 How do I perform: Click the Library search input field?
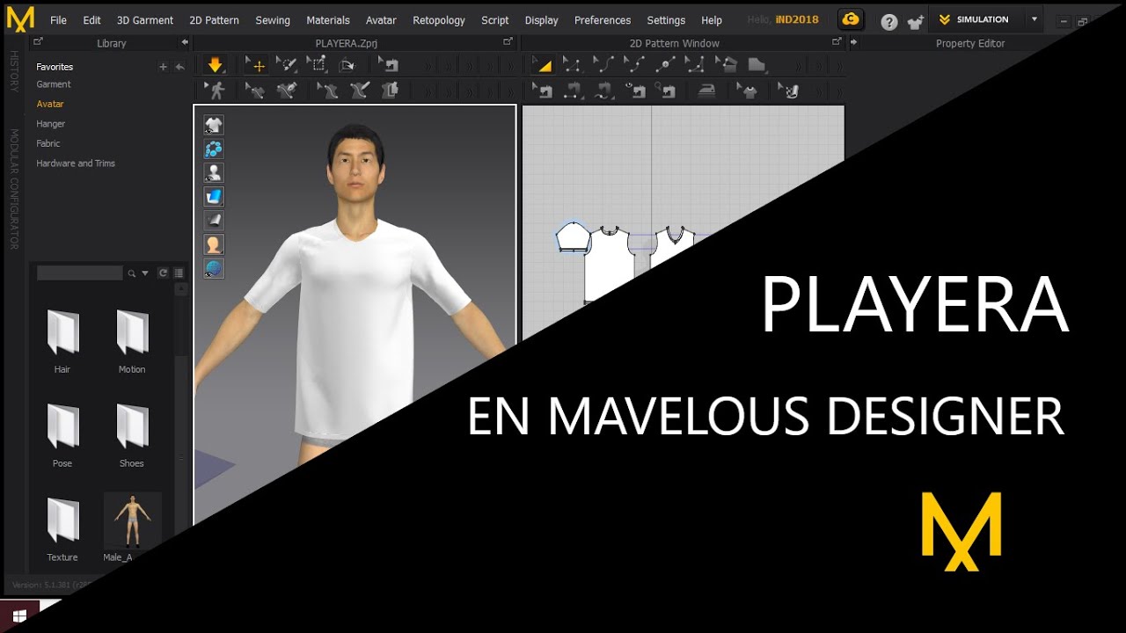(x=80, y=273)
